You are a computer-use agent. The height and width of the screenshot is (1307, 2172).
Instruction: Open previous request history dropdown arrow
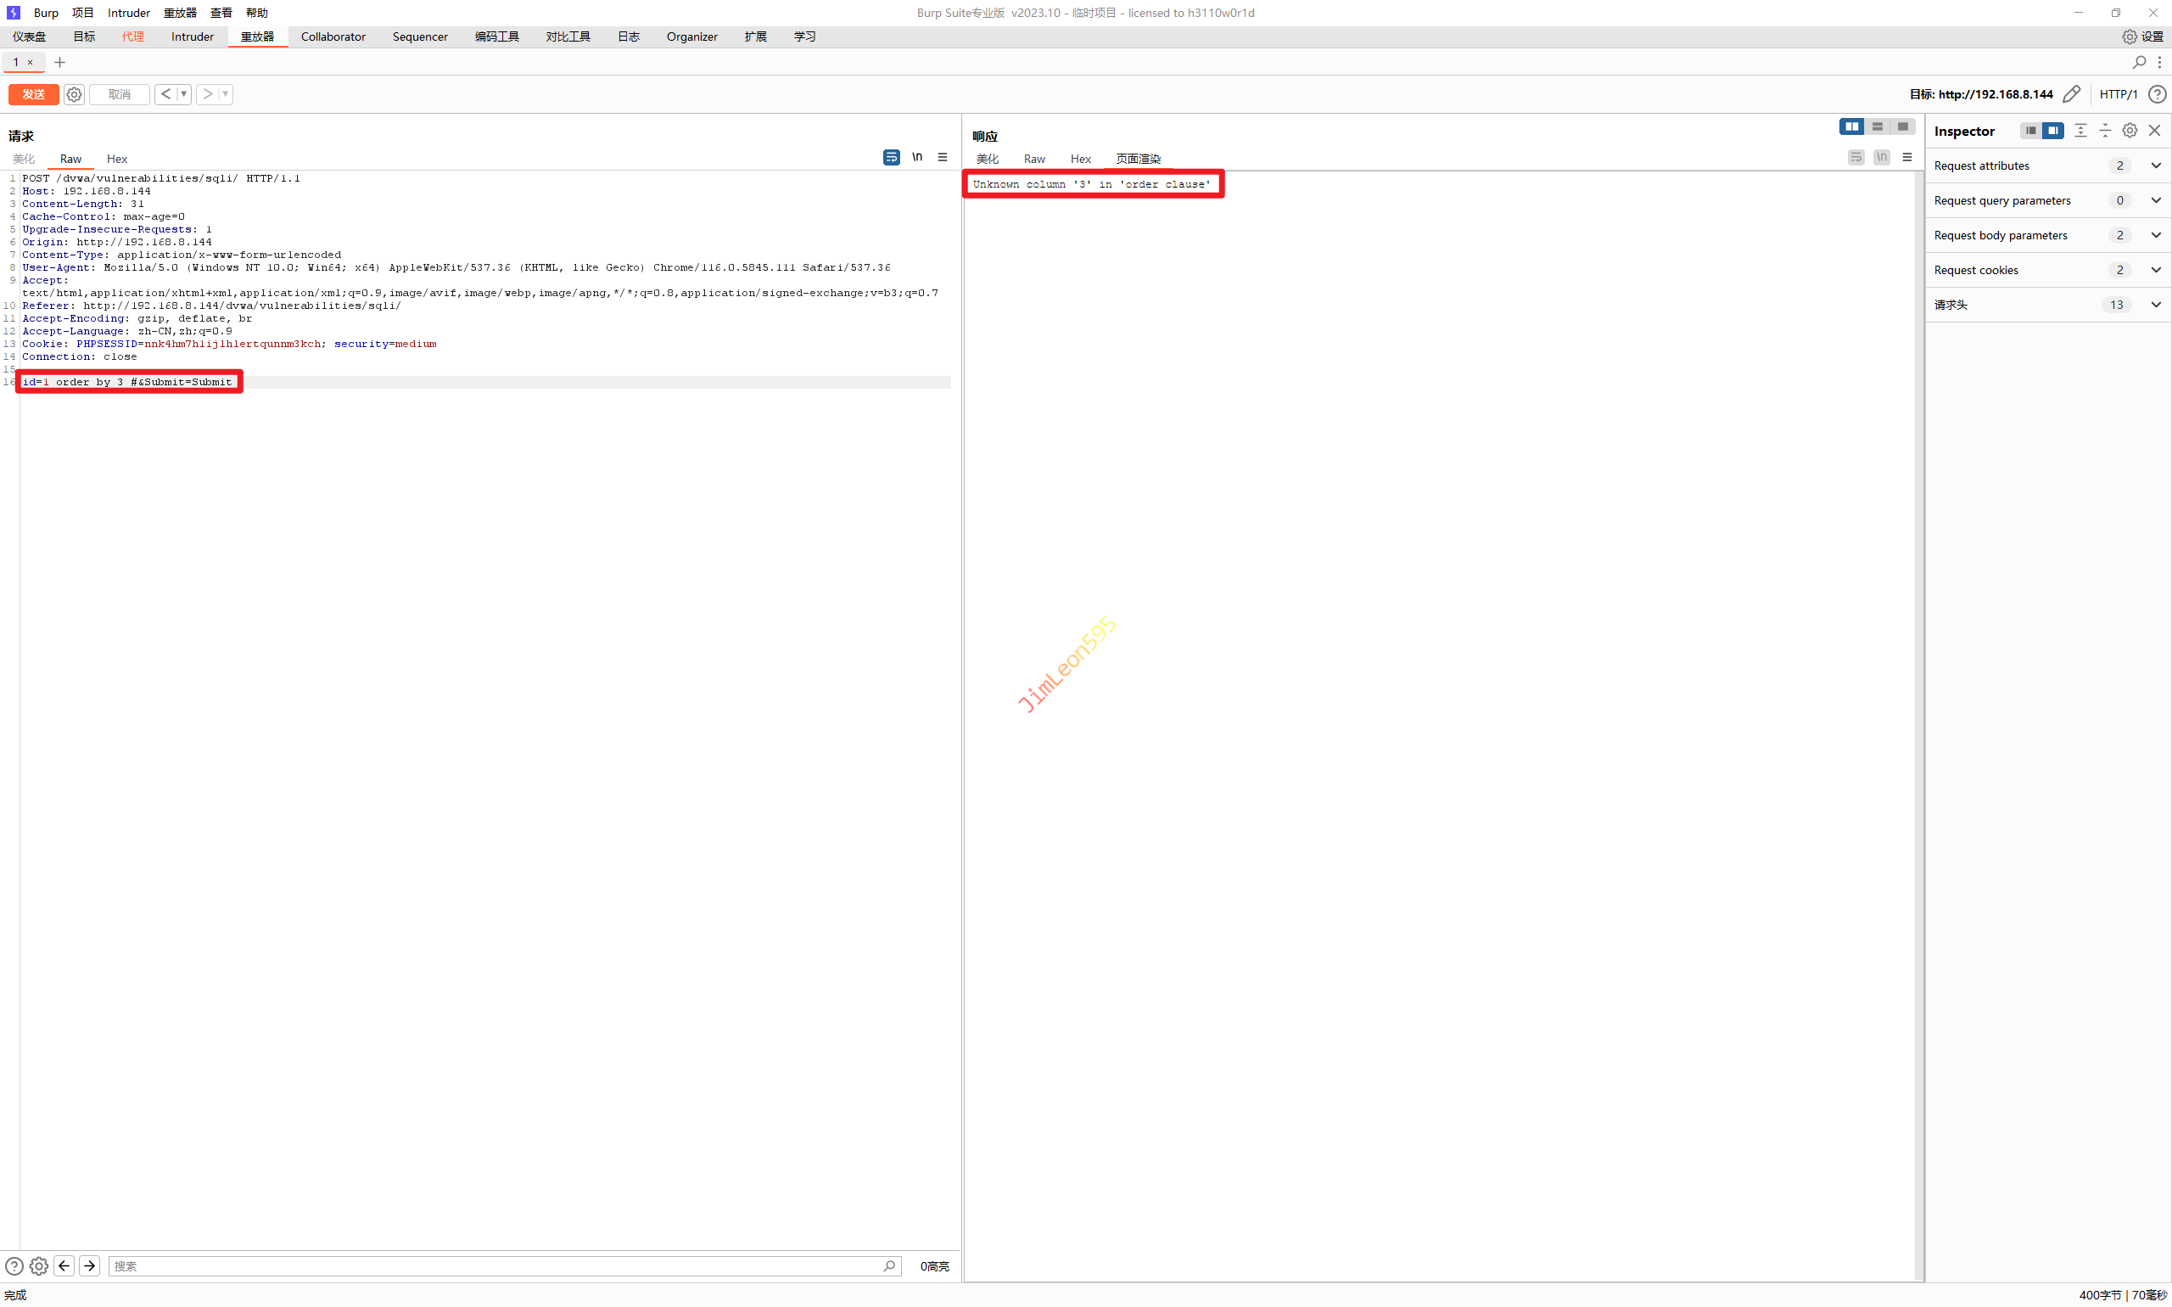[183, 94]
